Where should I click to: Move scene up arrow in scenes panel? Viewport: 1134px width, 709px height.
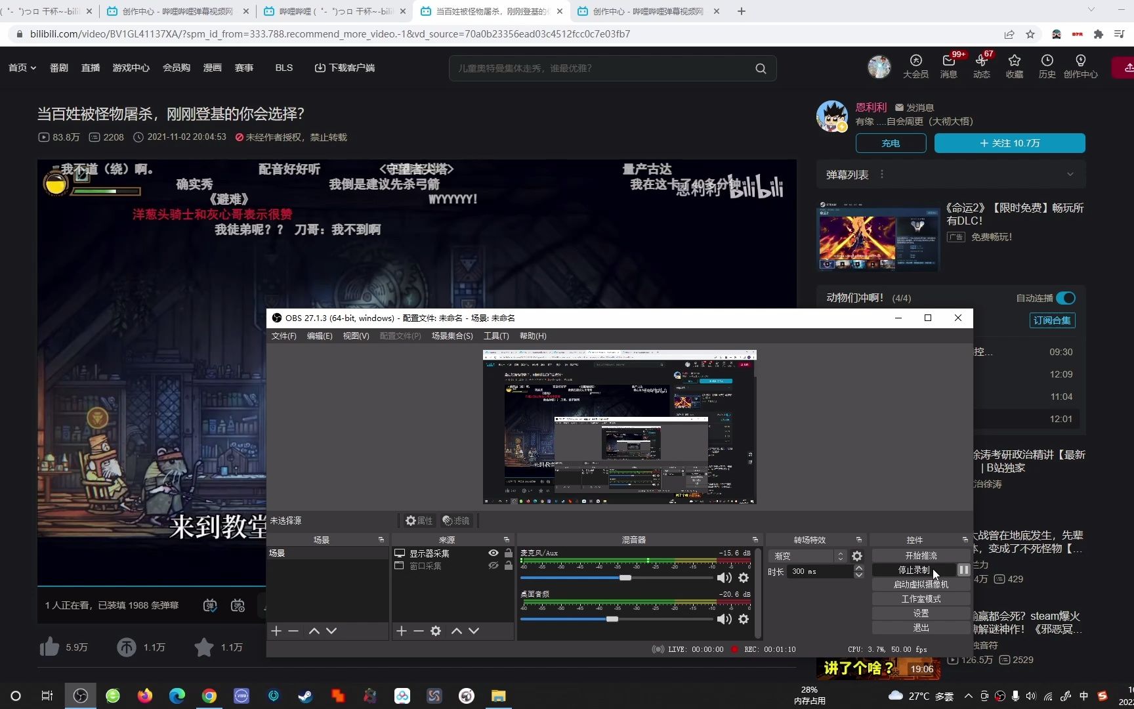[314, 631]
